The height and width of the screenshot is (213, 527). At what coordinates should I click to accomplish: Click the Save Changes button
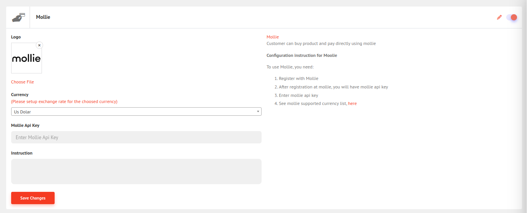33,198
